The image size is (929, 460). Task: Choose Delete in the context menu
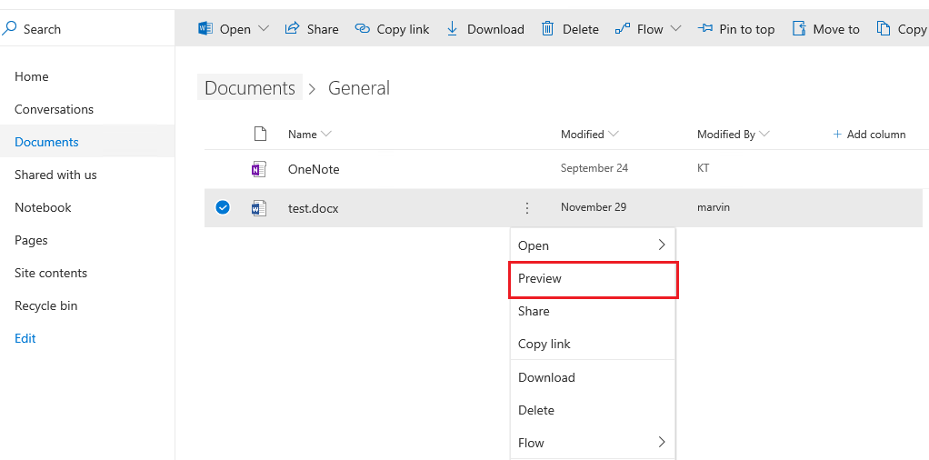pyautogui.click(x=593, y=410)
